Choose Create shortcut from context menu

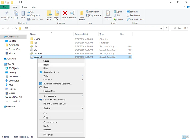click(61, 122)
